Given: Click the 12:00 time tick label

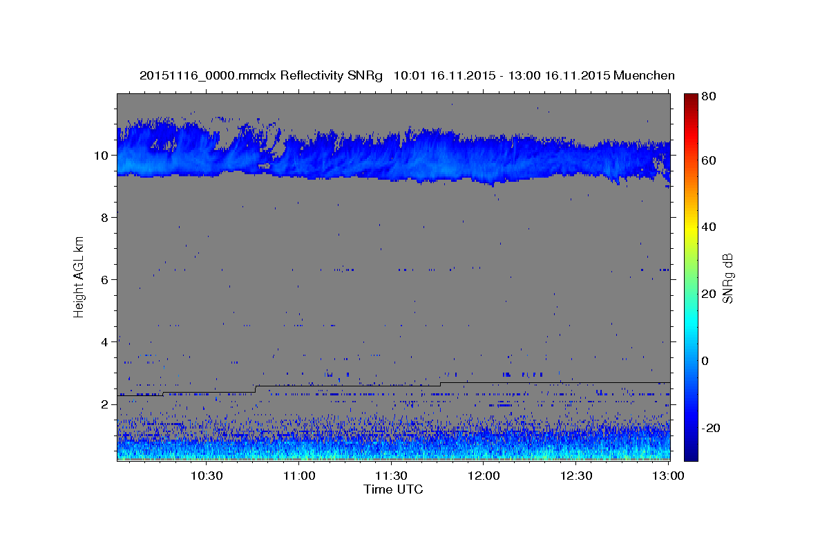Looking at the screenshot, I should point(484,476).
